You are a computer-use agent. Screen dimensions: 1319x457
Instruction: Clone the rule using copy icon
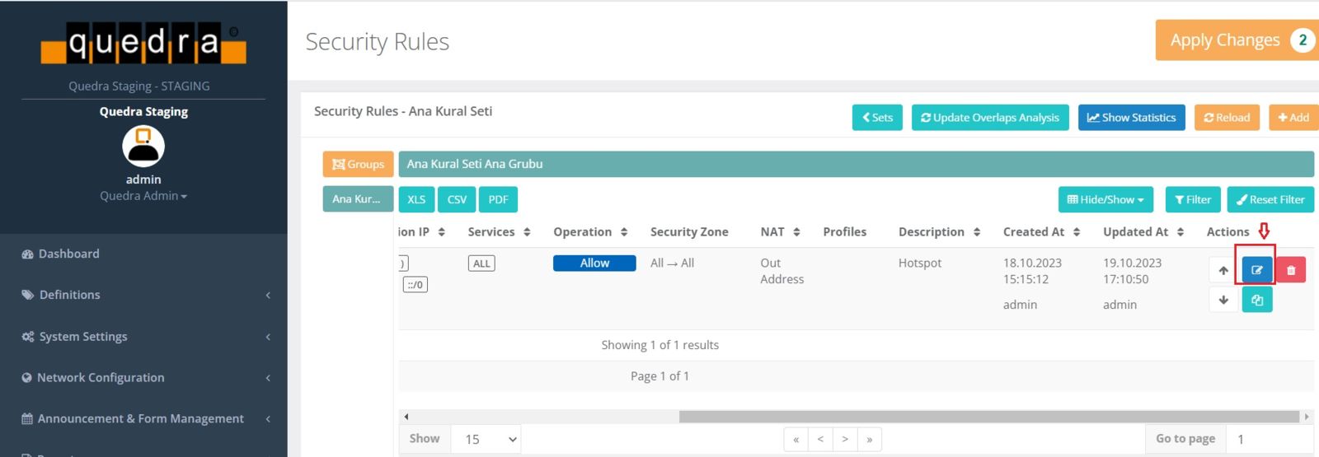click(x=1256, y=300)
